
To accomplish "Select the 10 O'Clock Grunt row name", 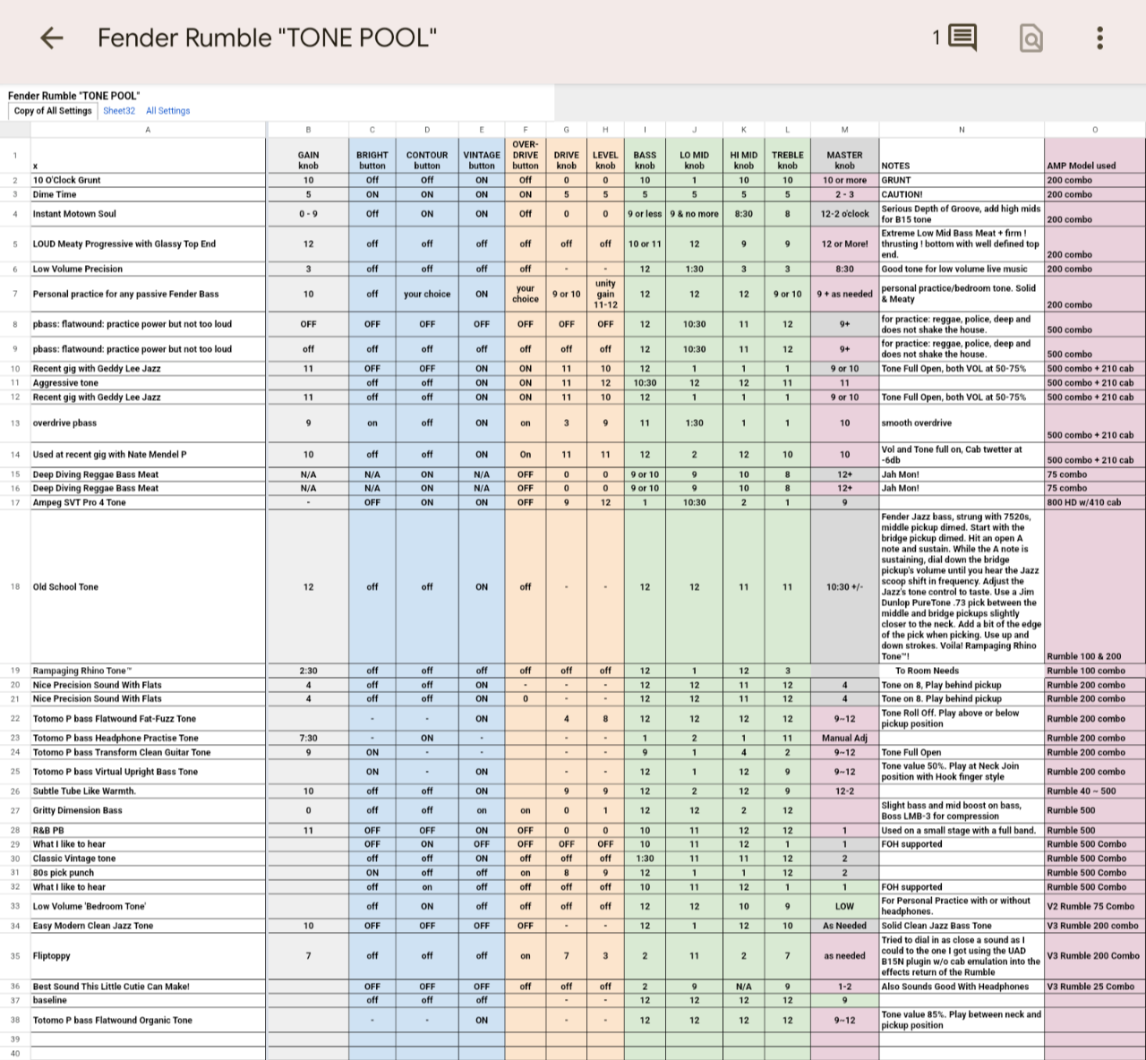I will coord(148,180).
